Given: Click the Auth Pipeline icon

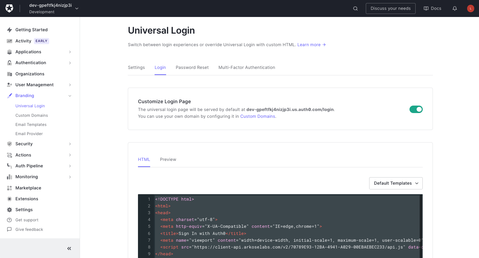Looking at the screenshot, I should (9, 166).
